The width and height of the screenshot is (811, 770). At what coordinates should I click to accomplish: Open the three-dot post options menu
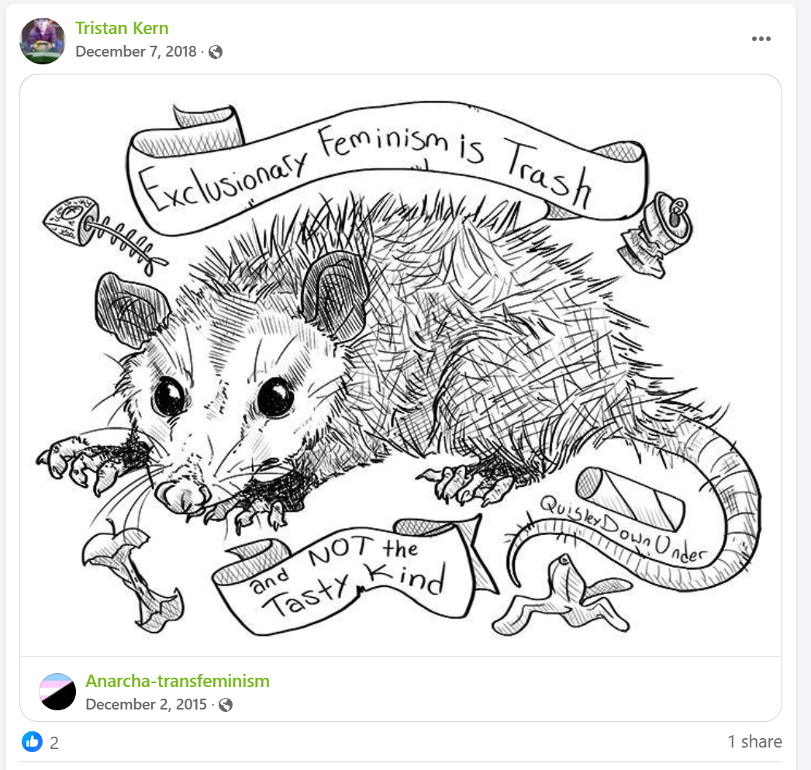761,39
